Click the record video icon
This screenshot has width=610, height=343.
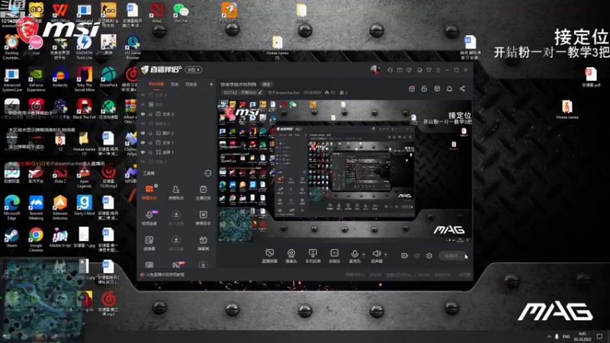(x=405, y=255)
